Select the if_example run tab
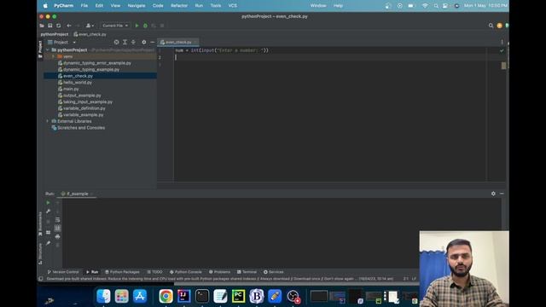Image resolution: width=546 pixels, height=307 pixels. click(x=77, y=194)
